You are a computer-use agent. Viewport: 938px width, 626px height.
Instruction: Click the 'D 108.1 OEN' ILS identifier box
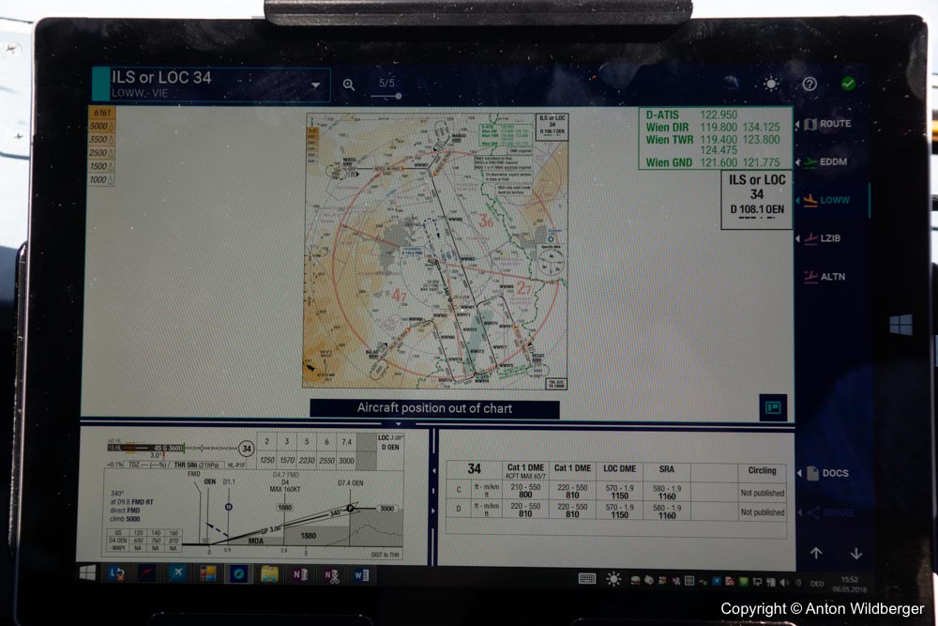(757, 200)
